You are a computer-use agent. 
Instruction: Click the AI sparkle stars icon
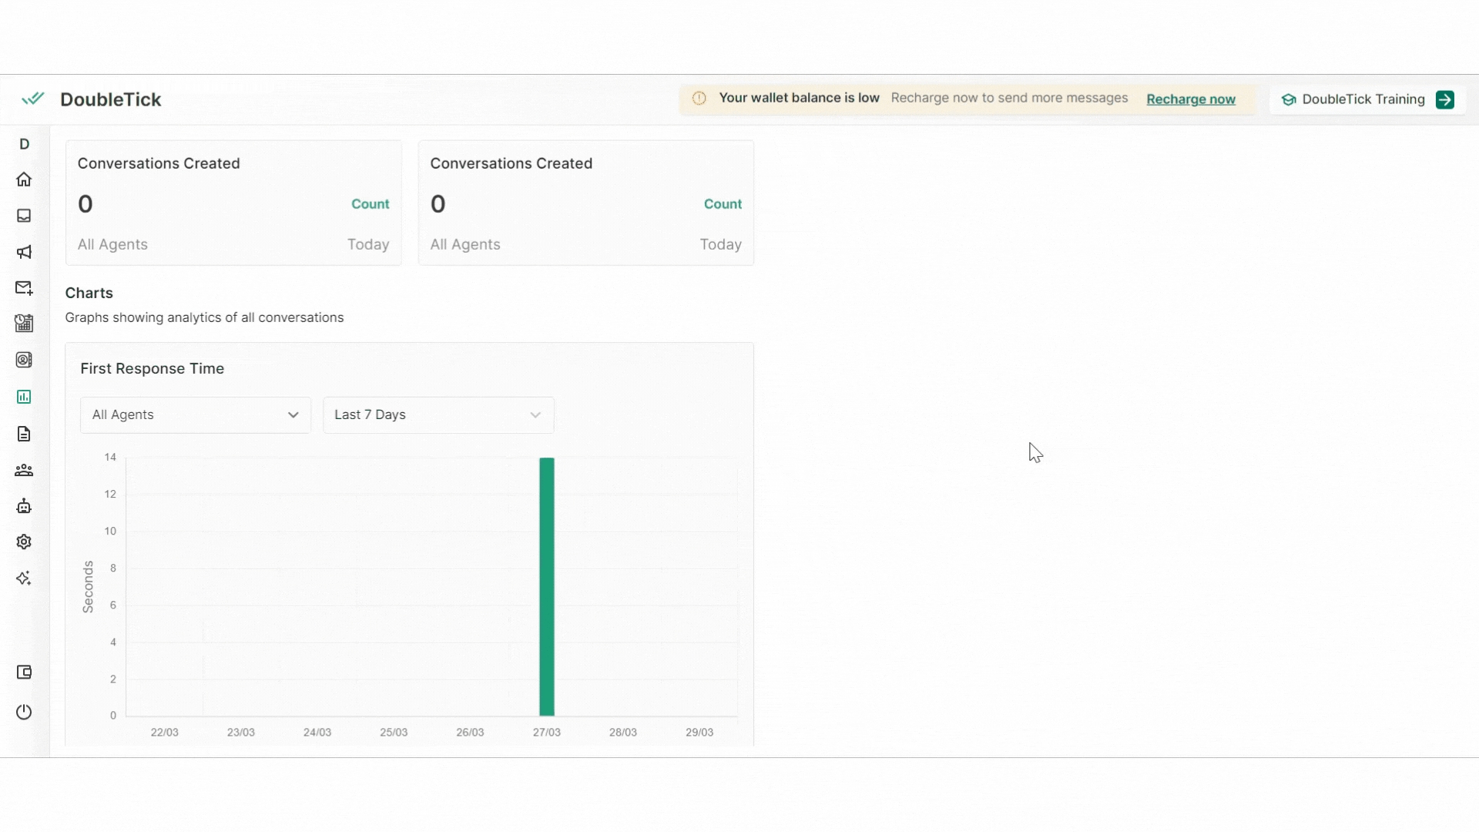coord(24,578)
